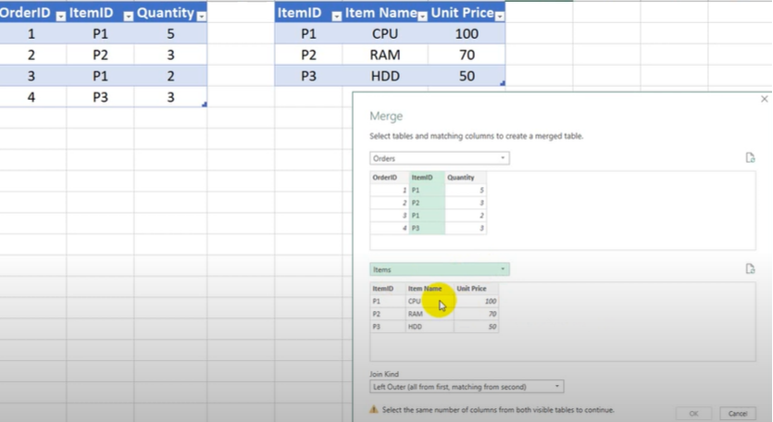Click the refresh preview icon beside Items table
Image resolution: width=773 pixels, height=422 pixels.
coord(751,269)
